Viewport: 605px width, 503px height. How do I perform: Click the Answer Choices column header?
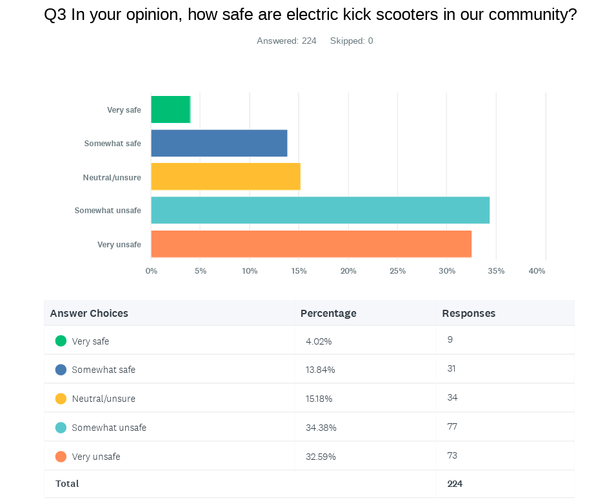(89, 314)
